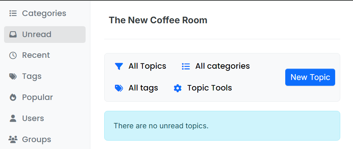Viewport: 353px width, 149px height.
Task: Click the Groups people icon
Action: click(13, 140)
